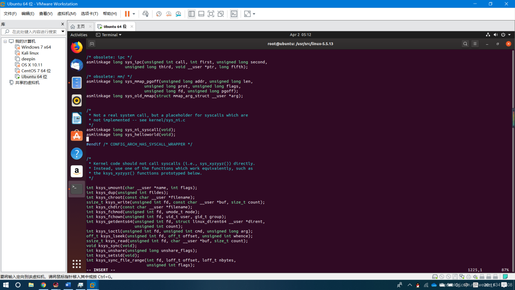
Task: Open the library search filter dropdown arrow
Action: tap(63, 31)
